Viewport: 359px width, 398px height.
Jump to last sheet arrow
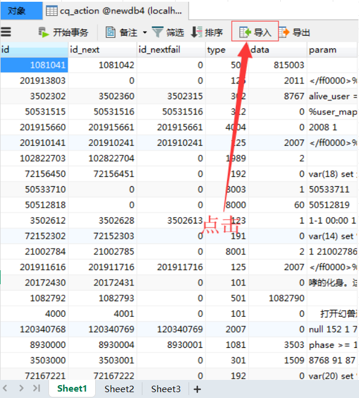click(37, 388)
